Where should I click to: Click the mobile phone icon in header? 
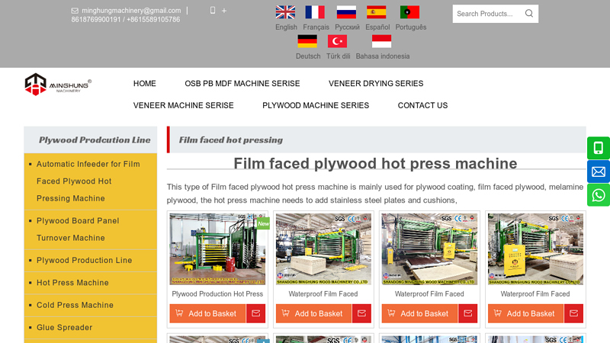[213, 11]
